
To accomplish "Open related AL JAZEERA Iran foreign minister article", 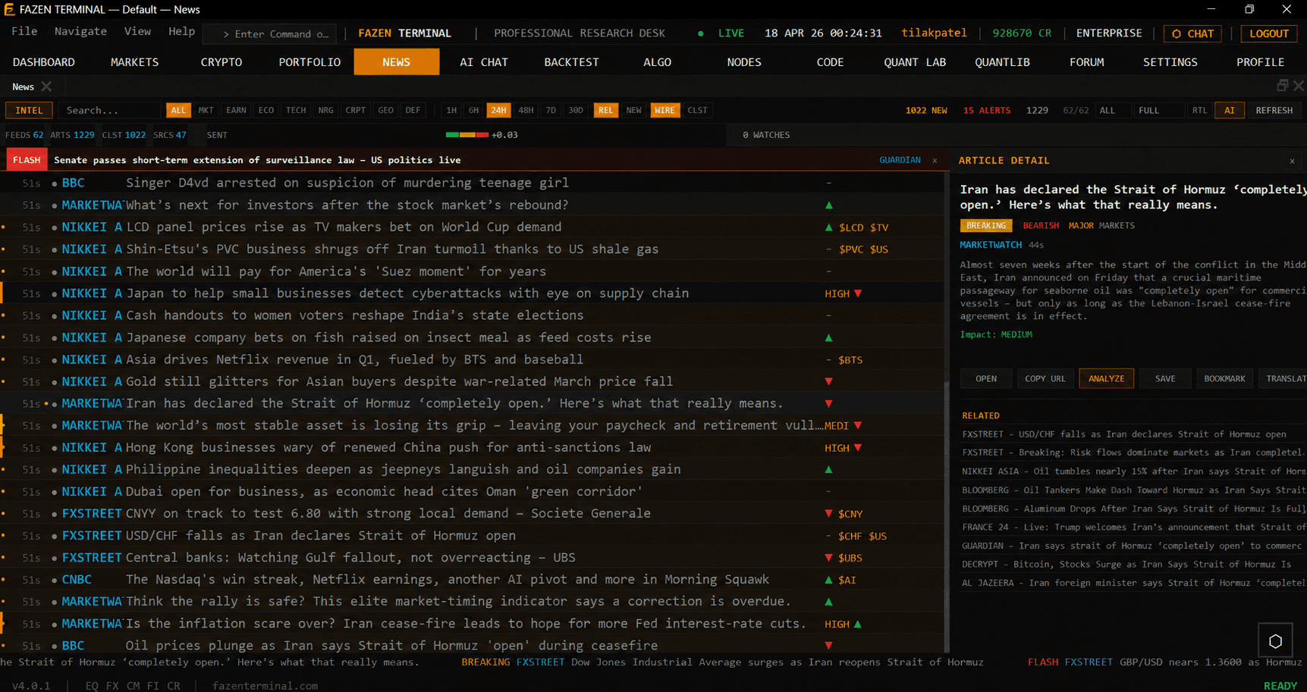I will click(1133, 583).
